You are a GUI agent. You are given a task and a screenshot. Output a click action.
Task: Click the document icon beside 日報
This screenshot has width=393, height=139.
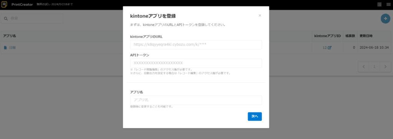[x=5, y=47]
